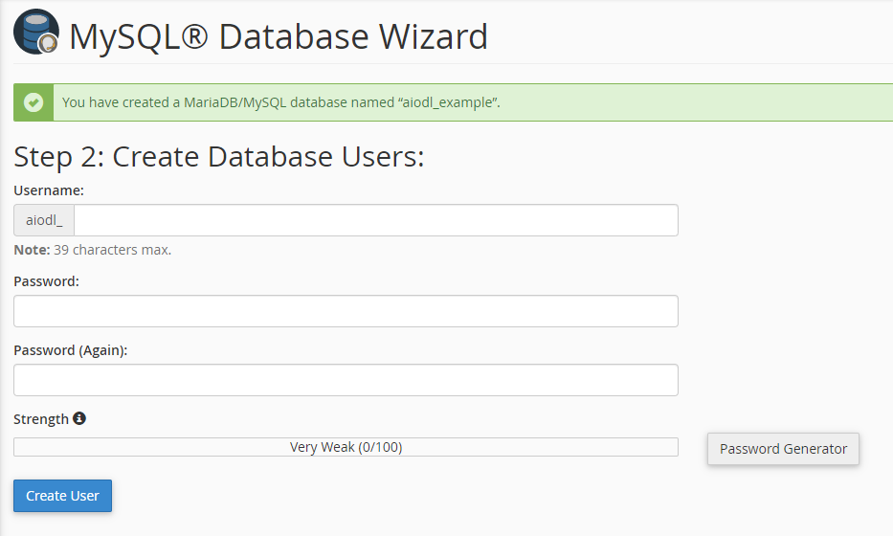Focus the Password (Again) input field
Image resolution: width=893 pixels, height=536 pixels.
[346, 380]
